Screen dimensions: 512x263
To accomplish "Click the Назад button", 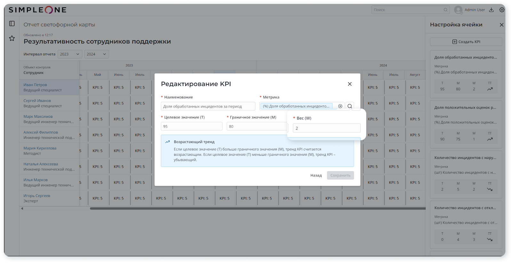I will tap(316, 175).
